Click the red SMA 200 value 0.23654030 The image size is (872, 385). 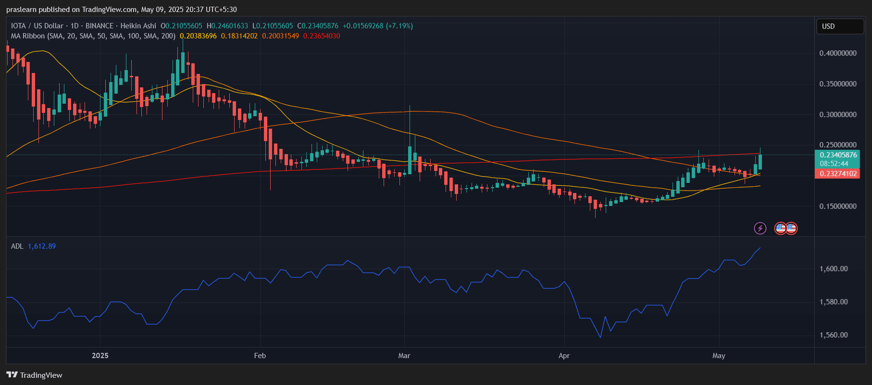click(322, 36)
